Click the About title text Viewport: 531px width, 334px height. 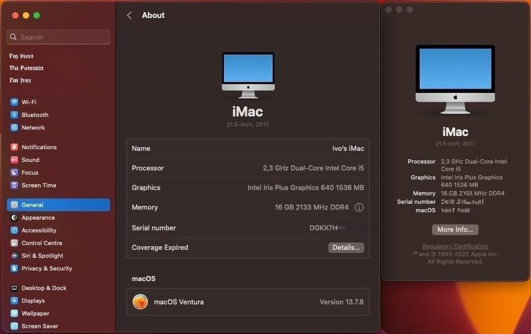(153, 15)
